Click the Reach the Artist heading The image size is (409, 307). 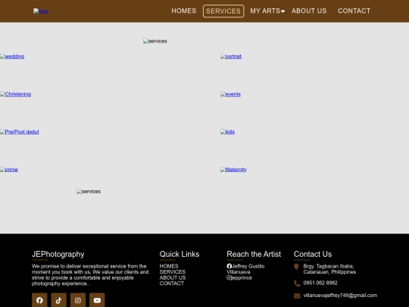click(x=254, y=254)
